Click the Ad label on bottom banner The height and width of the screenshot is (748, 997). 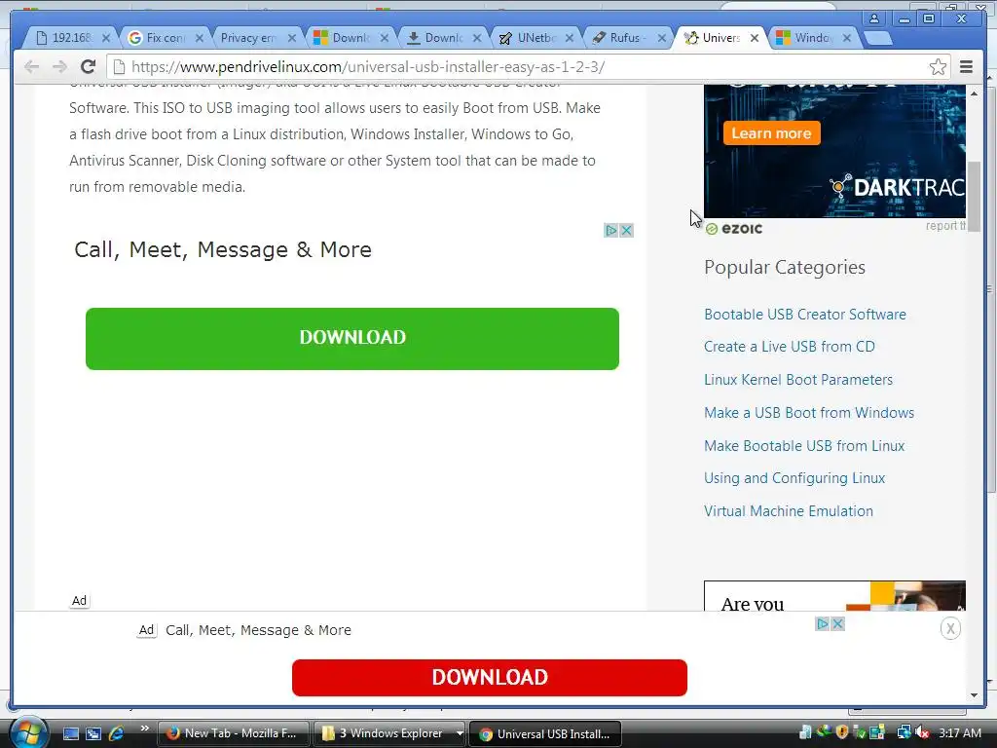coord(146,630)
